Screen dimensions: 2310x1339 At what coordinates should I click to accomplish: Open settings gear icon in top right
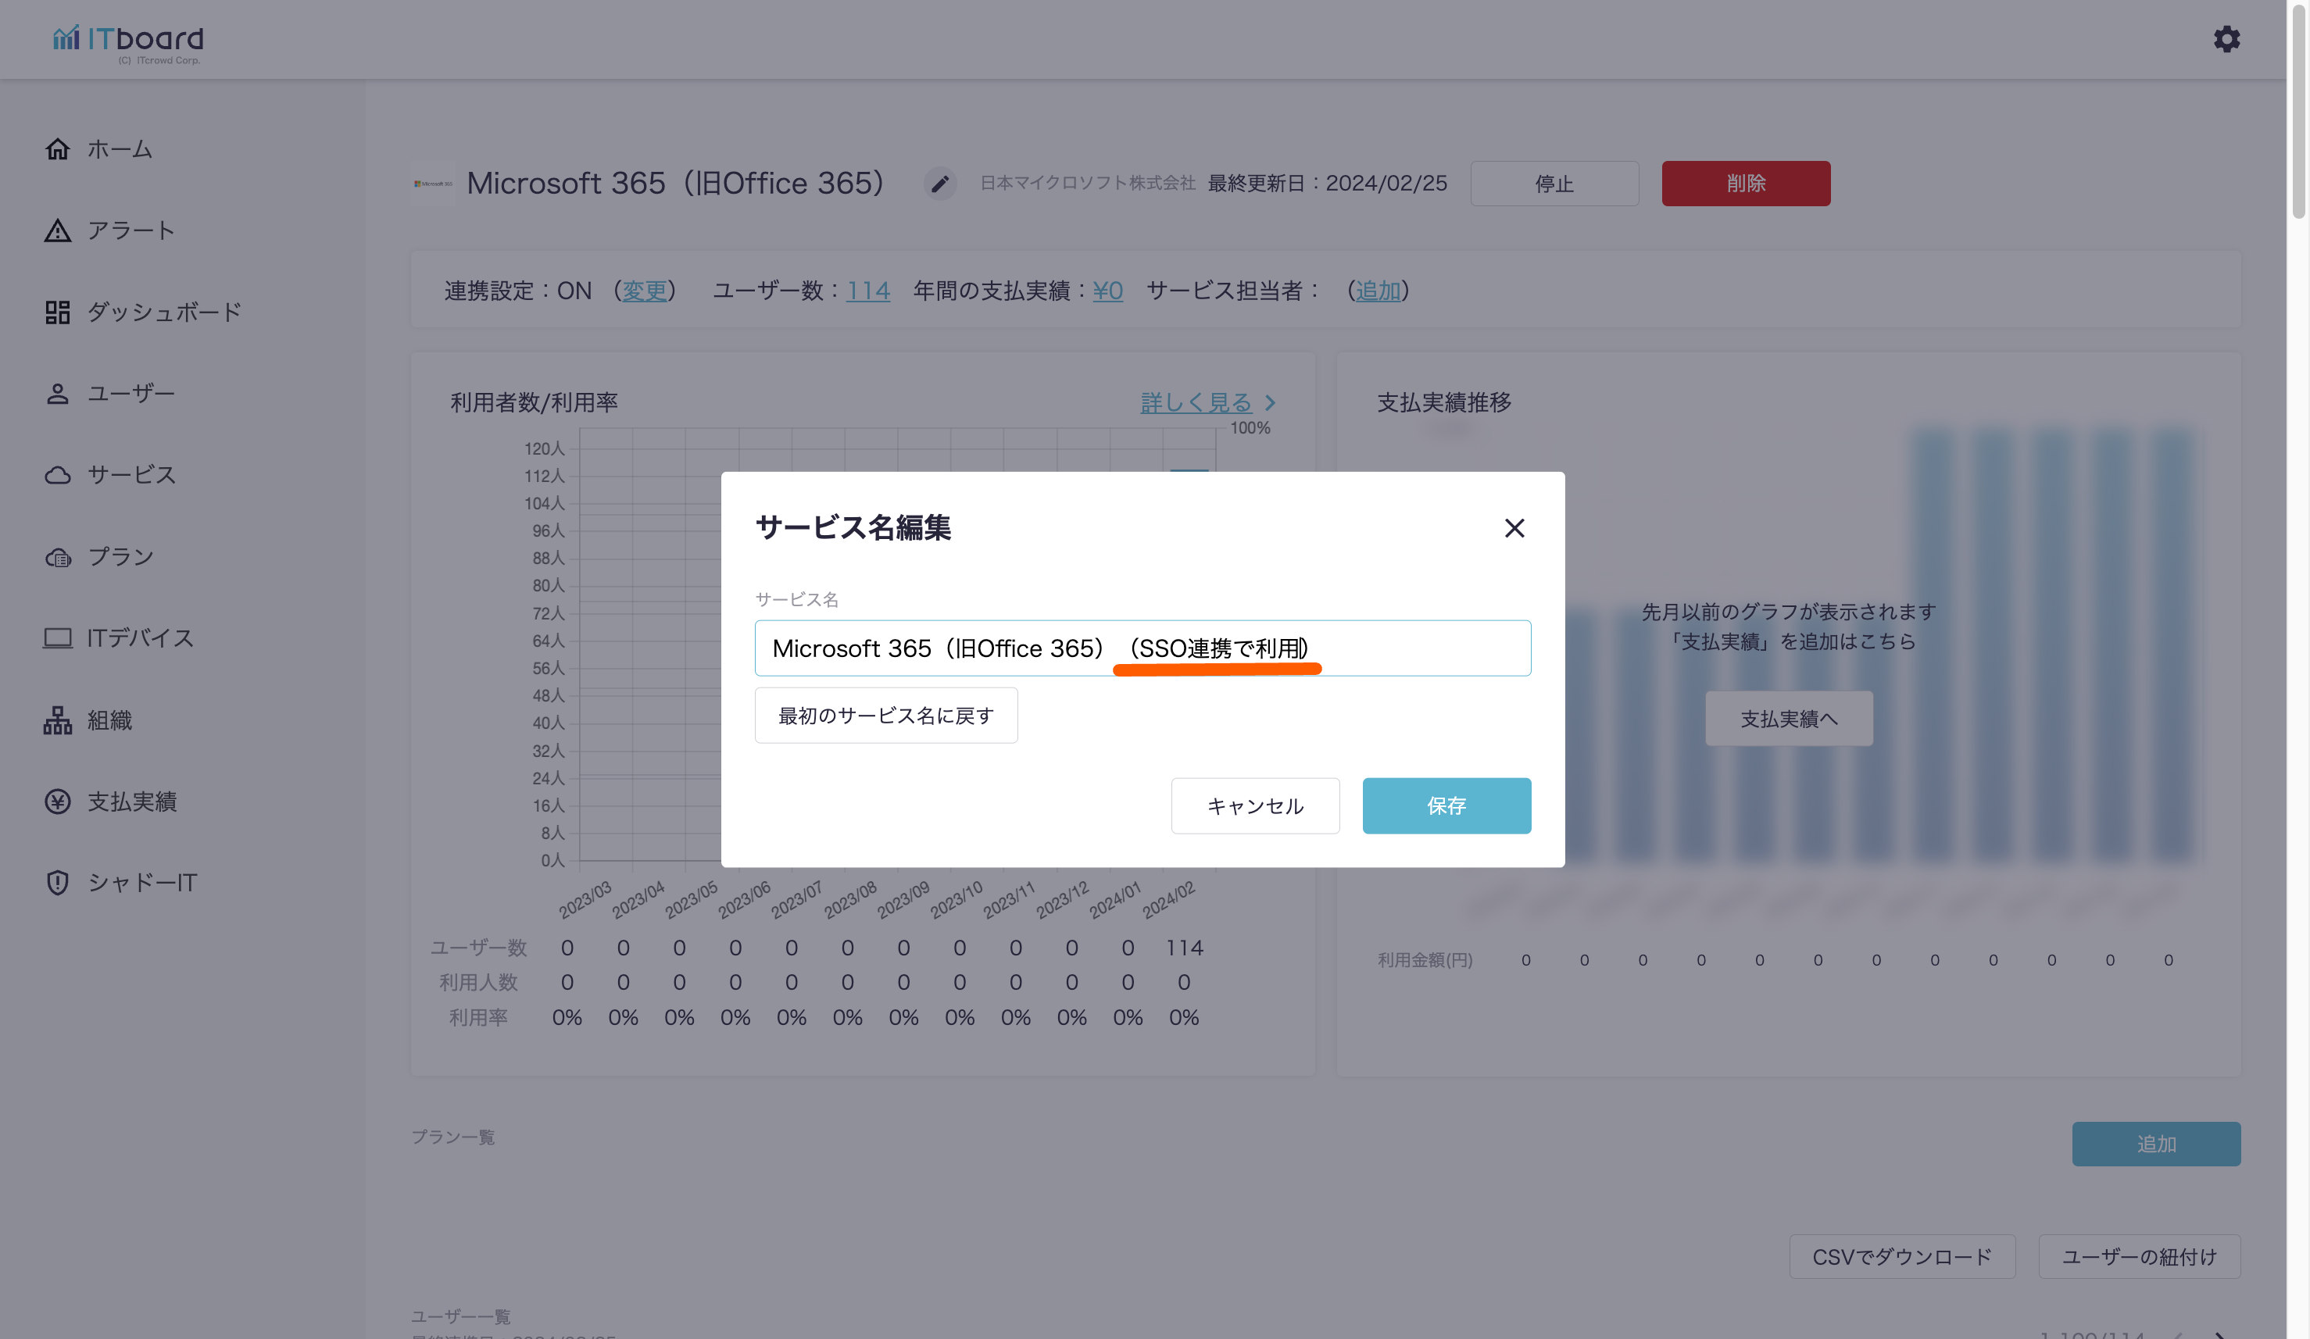(2226, 38)
